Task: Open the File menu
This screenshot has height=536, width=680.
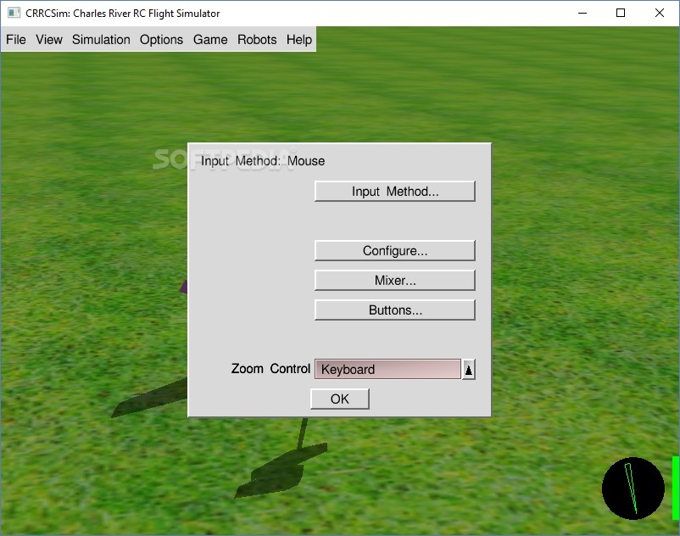Action: (x=16, y=40)
